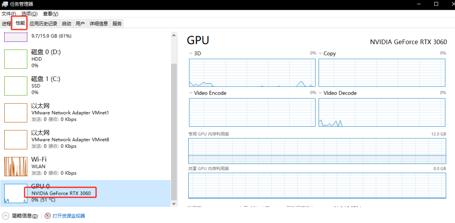Select the GPU 0 graph thumbnail
The image size is (455, 223).
(x=16, y=193)
